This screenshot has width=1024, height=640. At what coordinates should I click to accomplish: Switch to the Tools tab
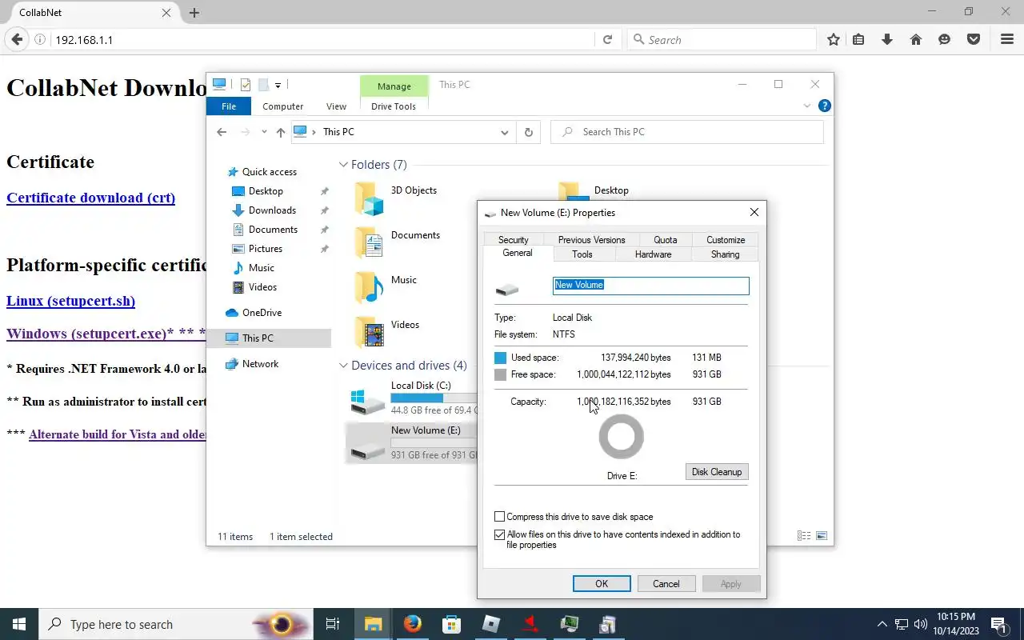tap(582, 254)
